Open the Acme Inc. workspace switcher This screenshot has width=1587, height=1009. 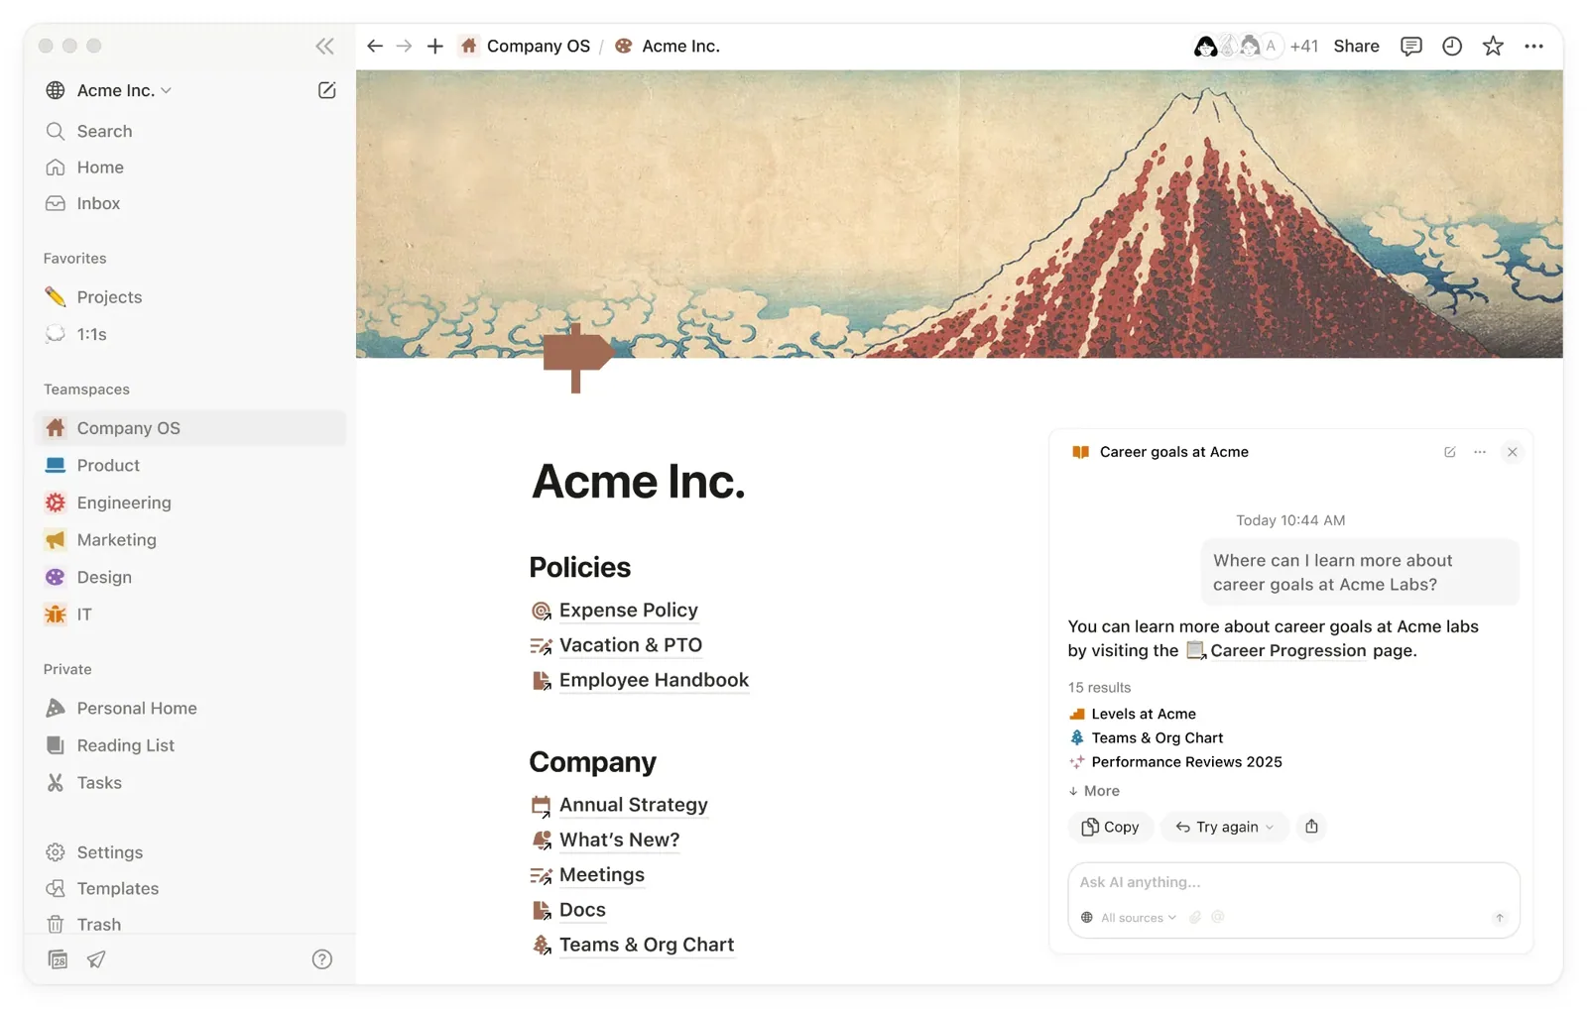click(x=109, y=90)
